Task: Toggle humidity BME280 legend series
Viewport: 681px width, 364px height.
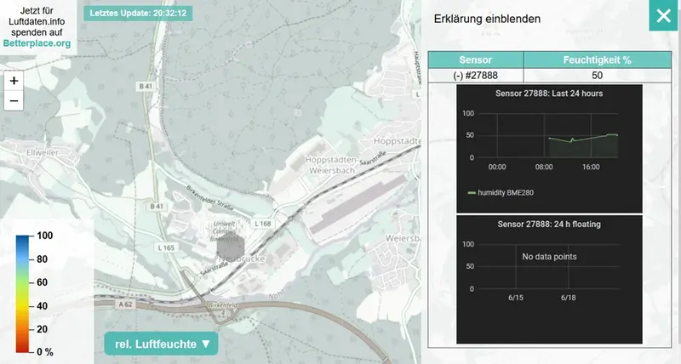Action: (x=505, y=192)
